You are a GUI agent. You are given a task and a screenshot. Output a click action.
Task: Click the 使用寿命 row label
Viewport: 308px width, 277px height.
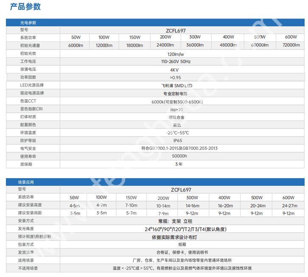(28, 157)
